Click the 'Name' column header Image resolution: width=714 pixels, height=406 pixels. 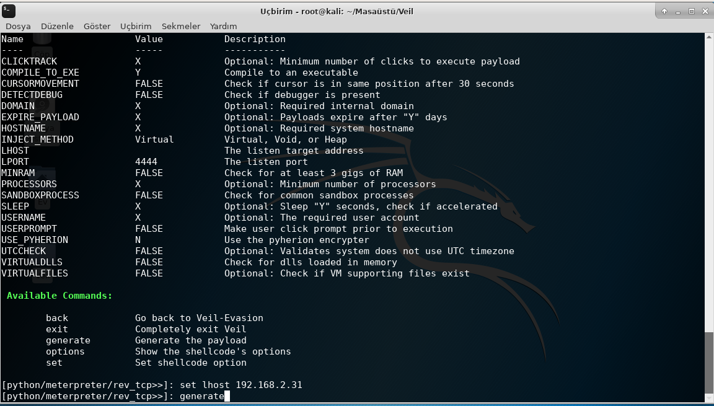(12, 39)
